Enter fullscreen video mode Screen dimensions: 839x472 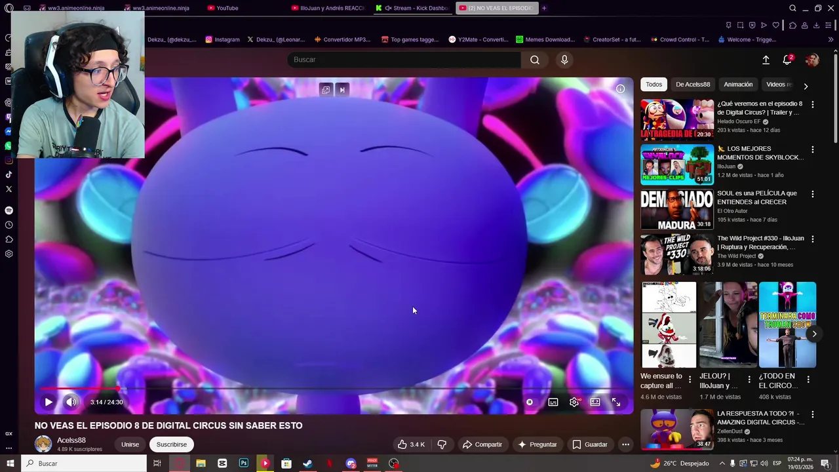pyautogui.click(x=616, y=402)
